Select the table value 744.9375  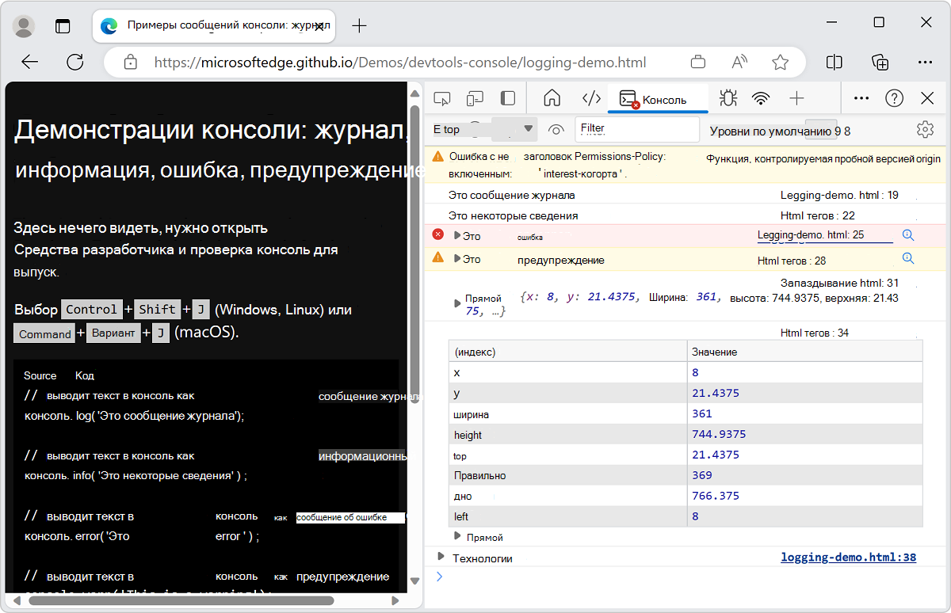coord(719,434)
